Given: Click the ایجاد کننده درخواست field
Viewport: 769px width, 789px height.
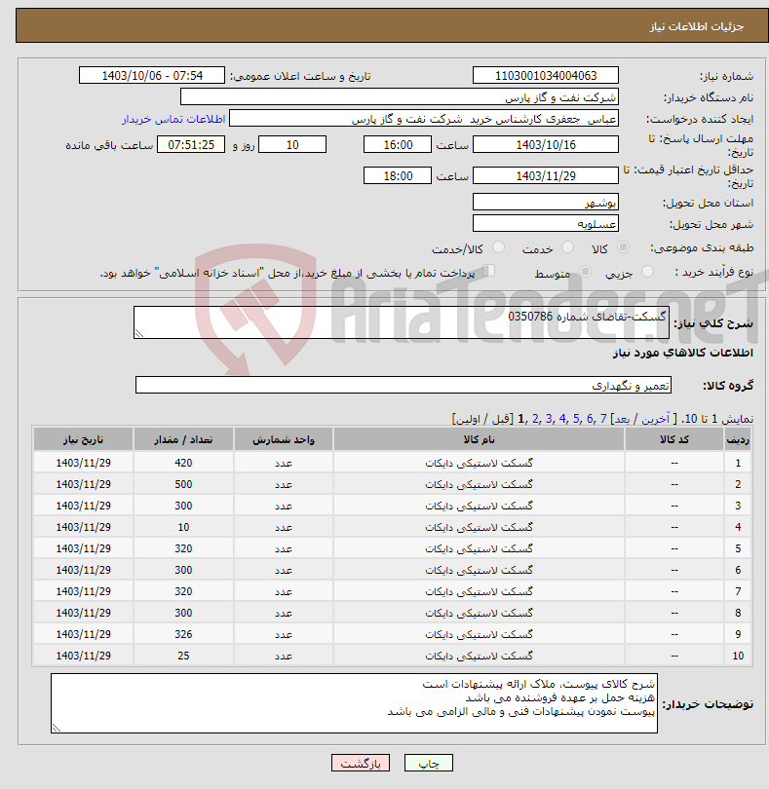Looking at the screenshot, I should coord(424,119).
